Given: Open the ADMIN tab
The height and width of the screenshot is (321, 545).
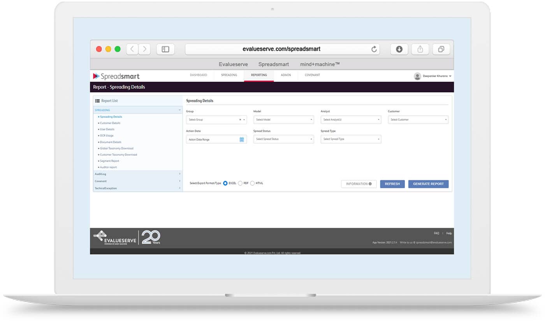Looking at the screenshot, I should pyautogui.click(x=286, y=75).
